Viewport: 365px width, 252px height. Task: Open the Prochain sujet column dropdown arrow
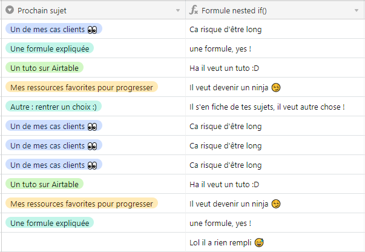[178, 11]
